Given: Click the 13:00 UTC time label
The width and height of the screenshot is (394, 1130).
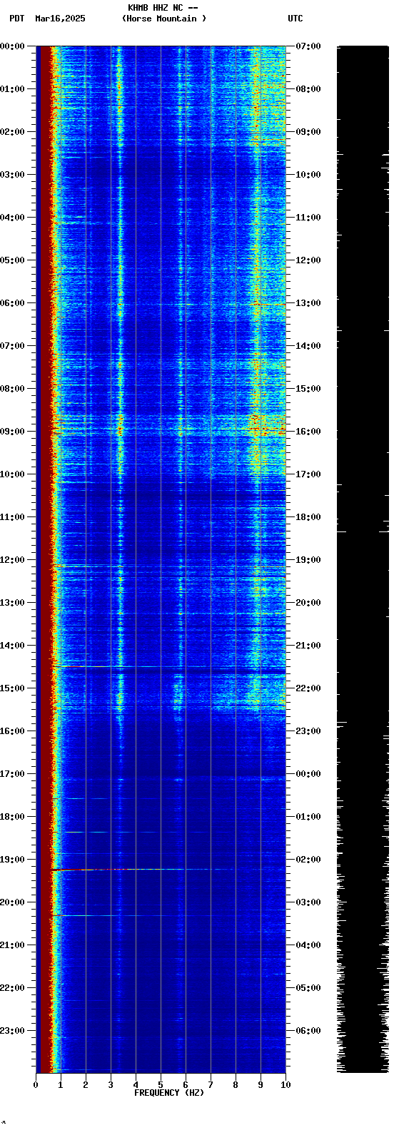Looking at the screenshot, I should click(x=308, y=303).
